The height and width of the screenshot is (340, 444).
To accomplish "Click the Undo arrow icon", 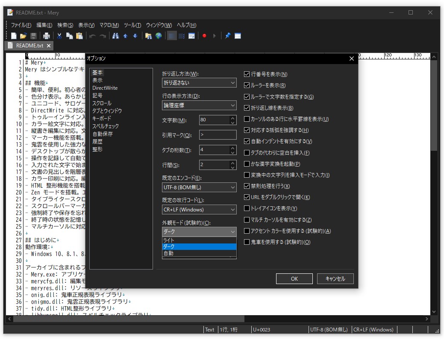I will (x=92, y=36).
